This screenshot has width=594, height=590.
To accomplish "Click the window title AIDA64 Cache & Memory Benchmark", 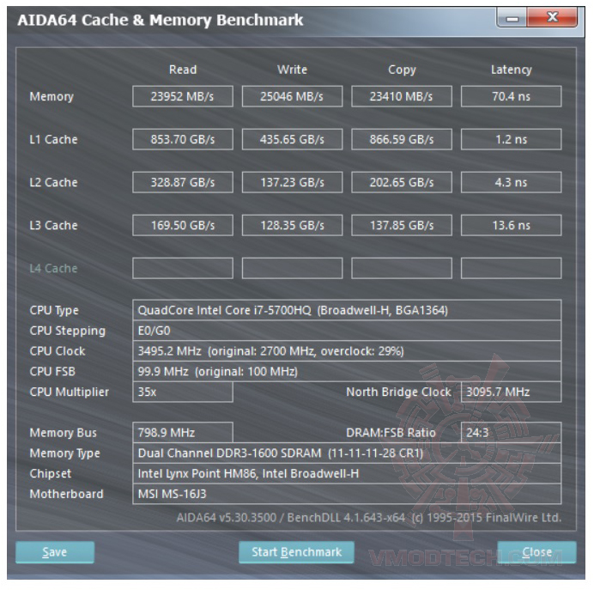I will (161, 20).
